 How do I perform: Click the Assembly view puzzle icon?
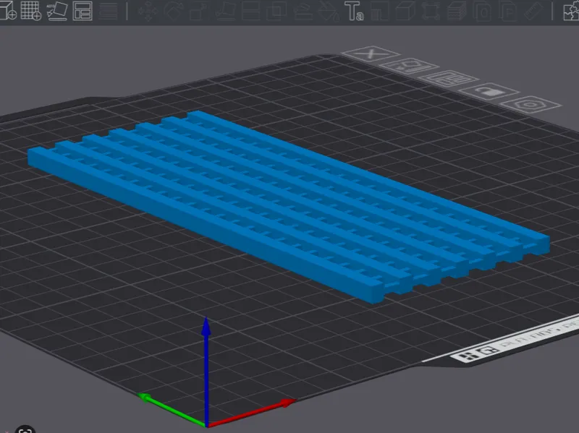click(x=571, y=11)
